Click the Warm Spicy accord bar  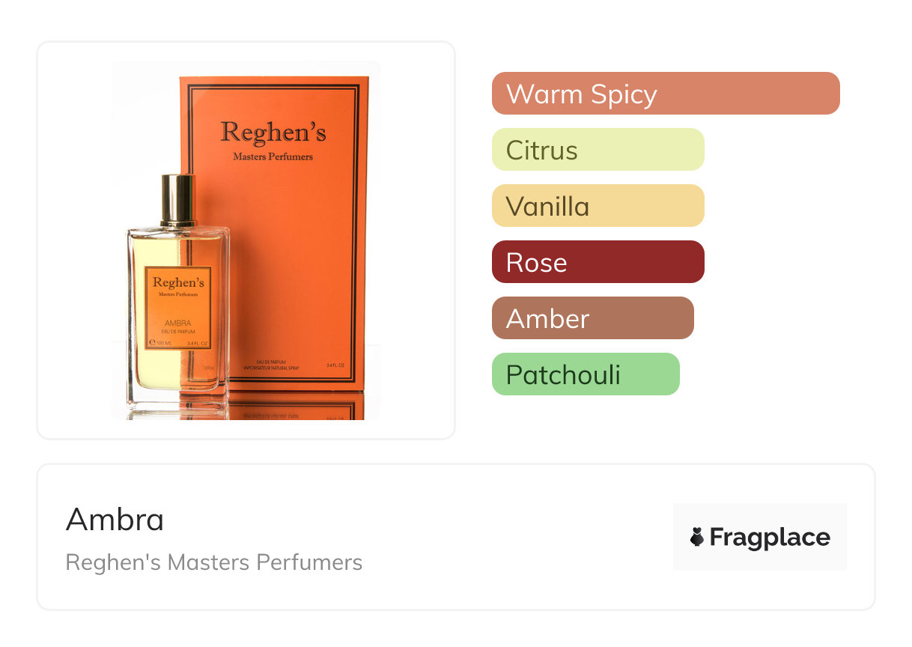pos(666,94)
